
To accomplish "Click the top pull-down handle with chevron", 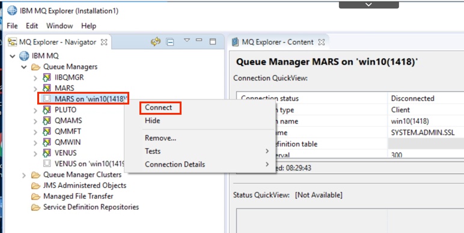I will click(x=368, y=4).
